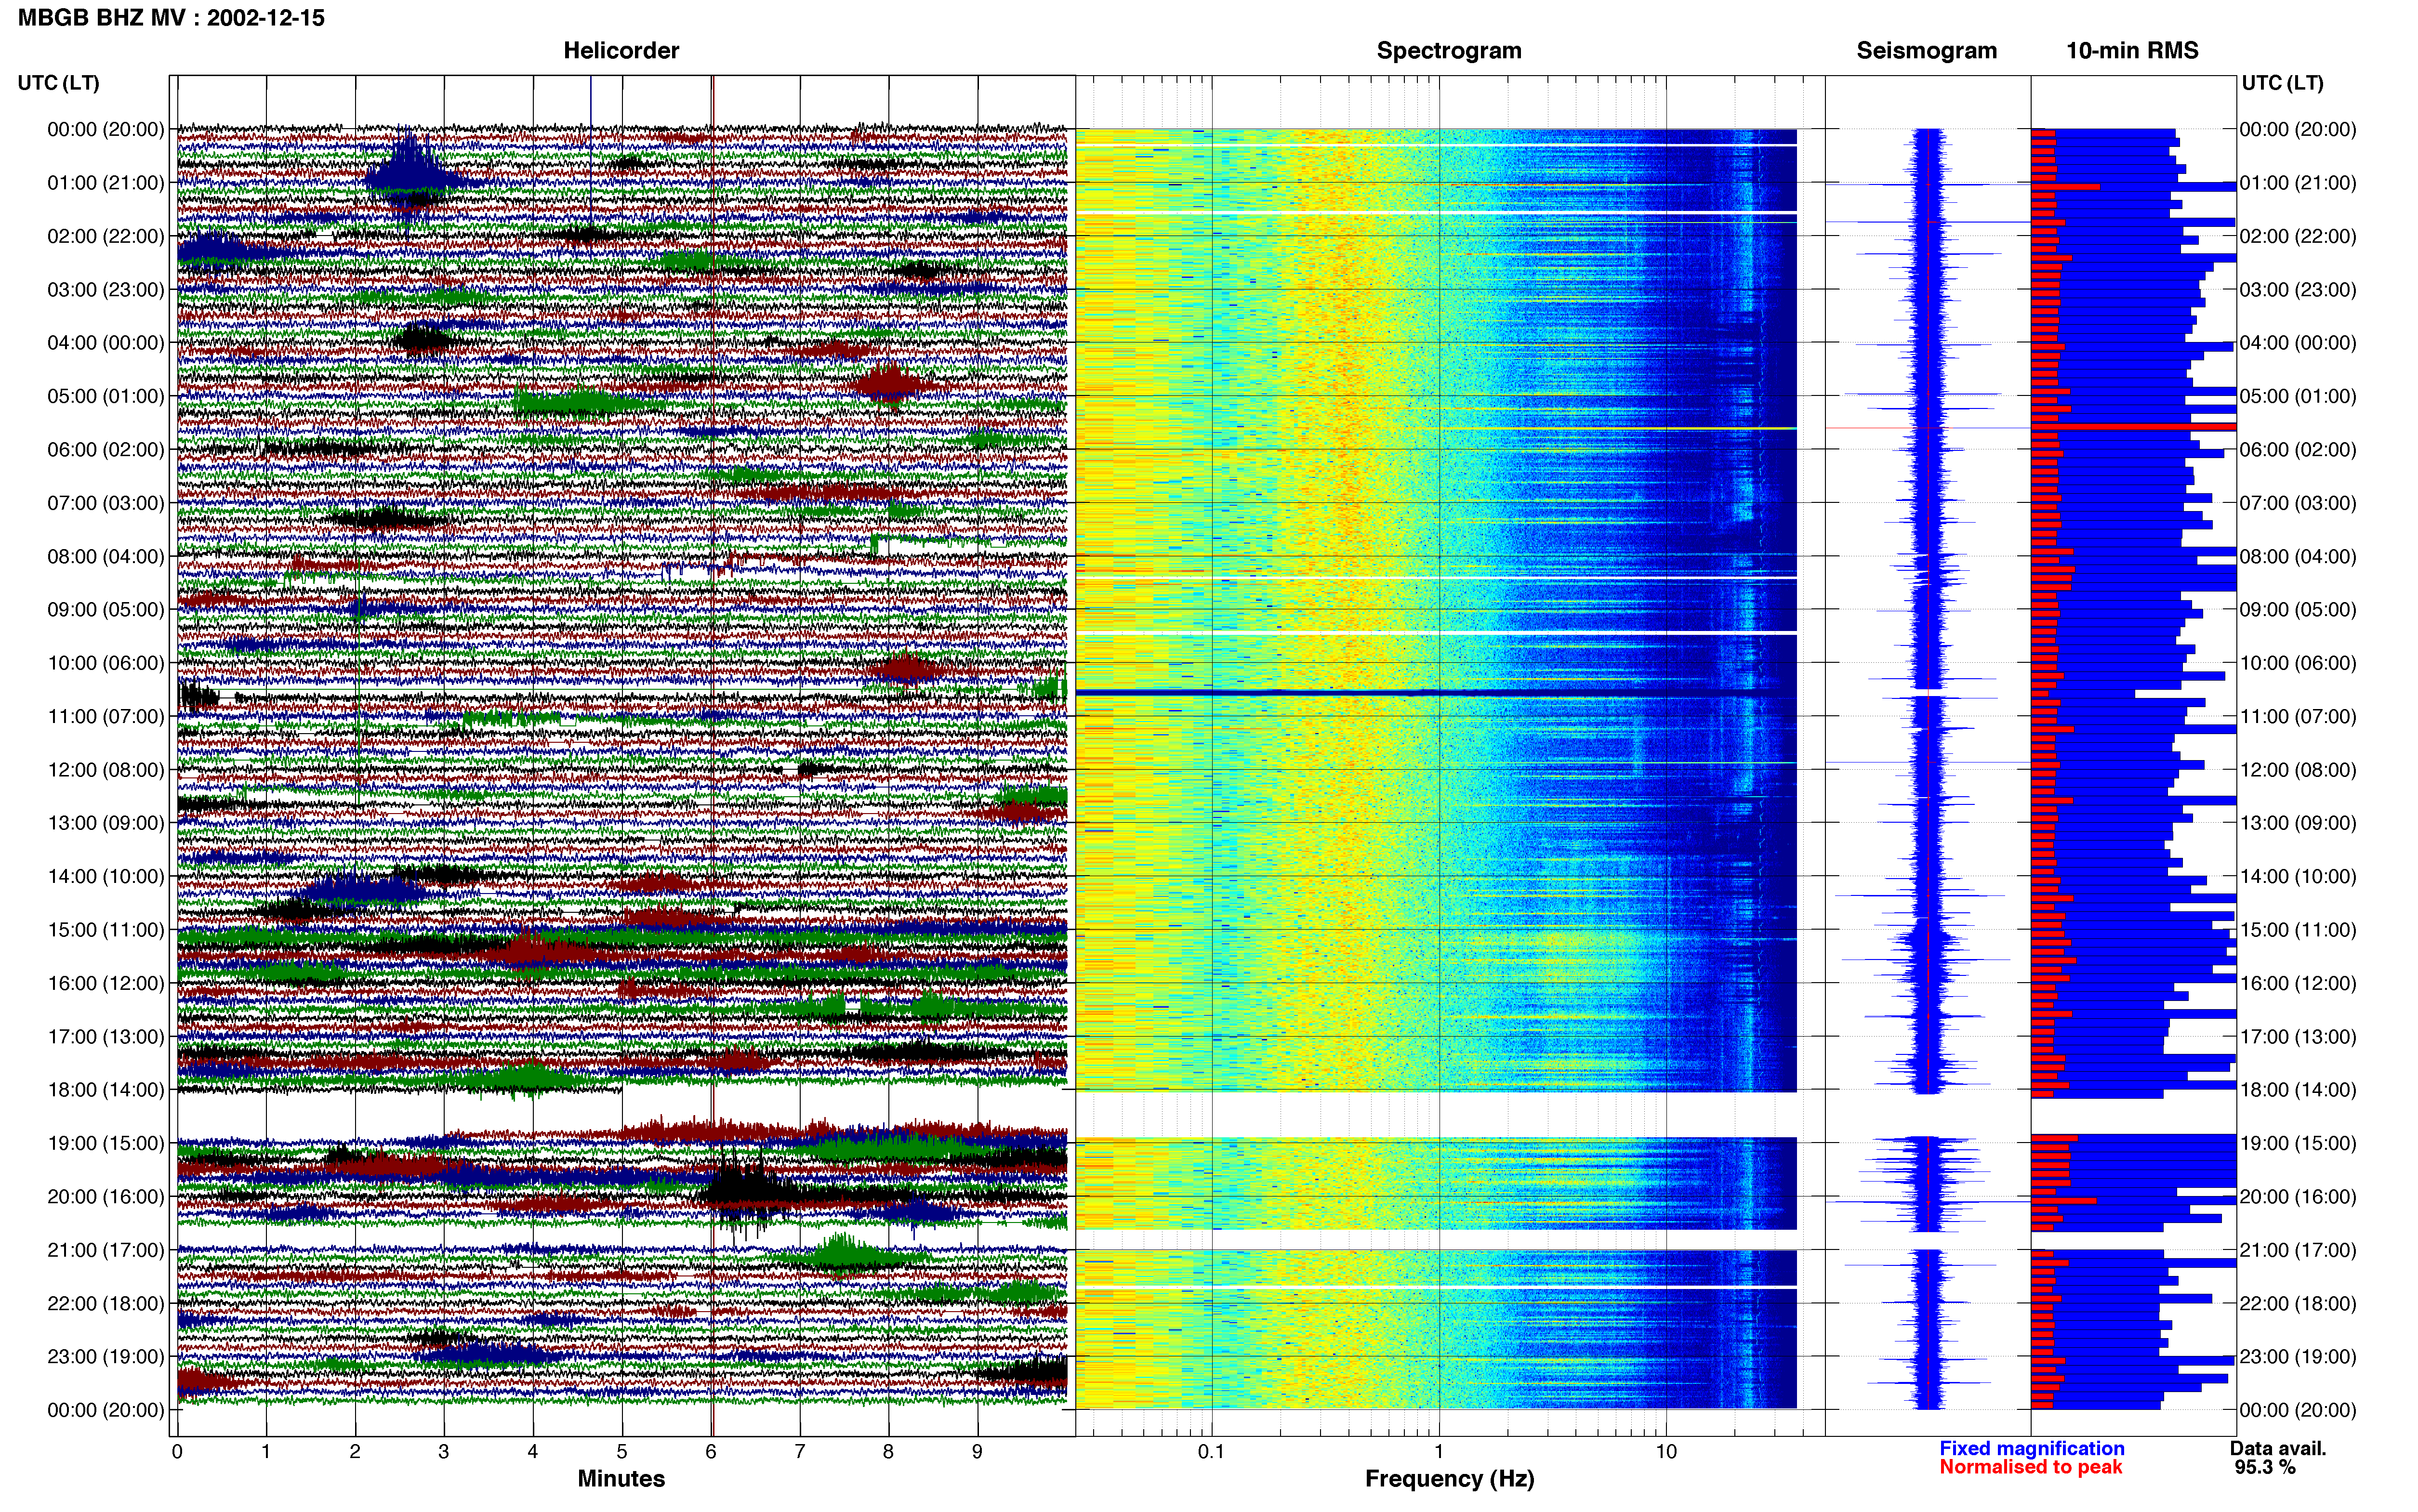Click the Frequency (Hz) axis label
This screenshot has width=2418, height=1512.
1449,1479
